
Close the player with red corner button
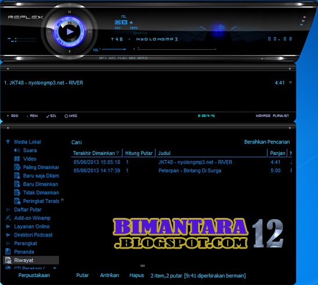(x=305, y=17)
